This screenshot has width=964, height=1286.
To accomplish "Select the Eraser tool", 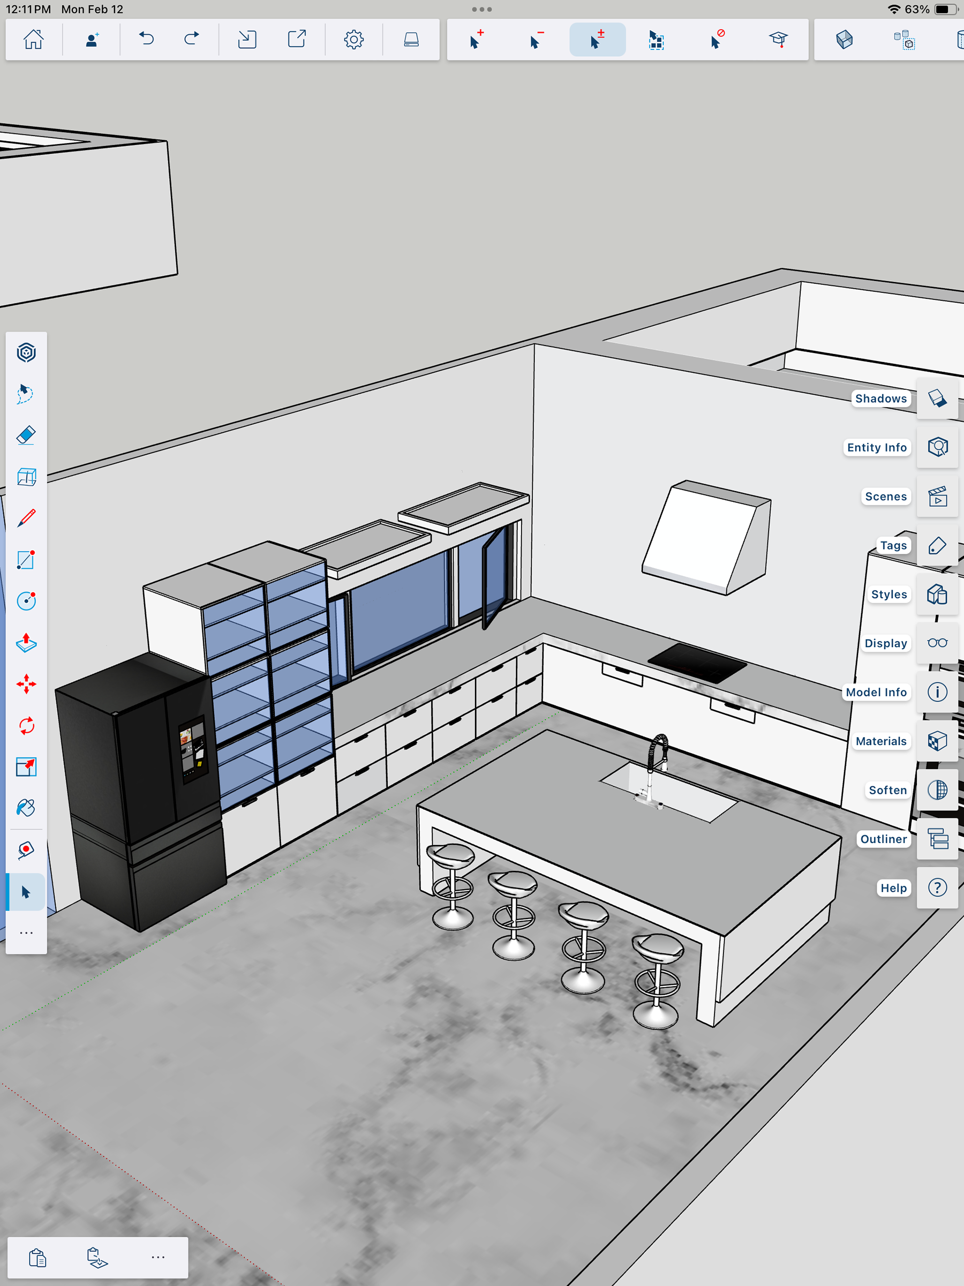I will point(26,435).
